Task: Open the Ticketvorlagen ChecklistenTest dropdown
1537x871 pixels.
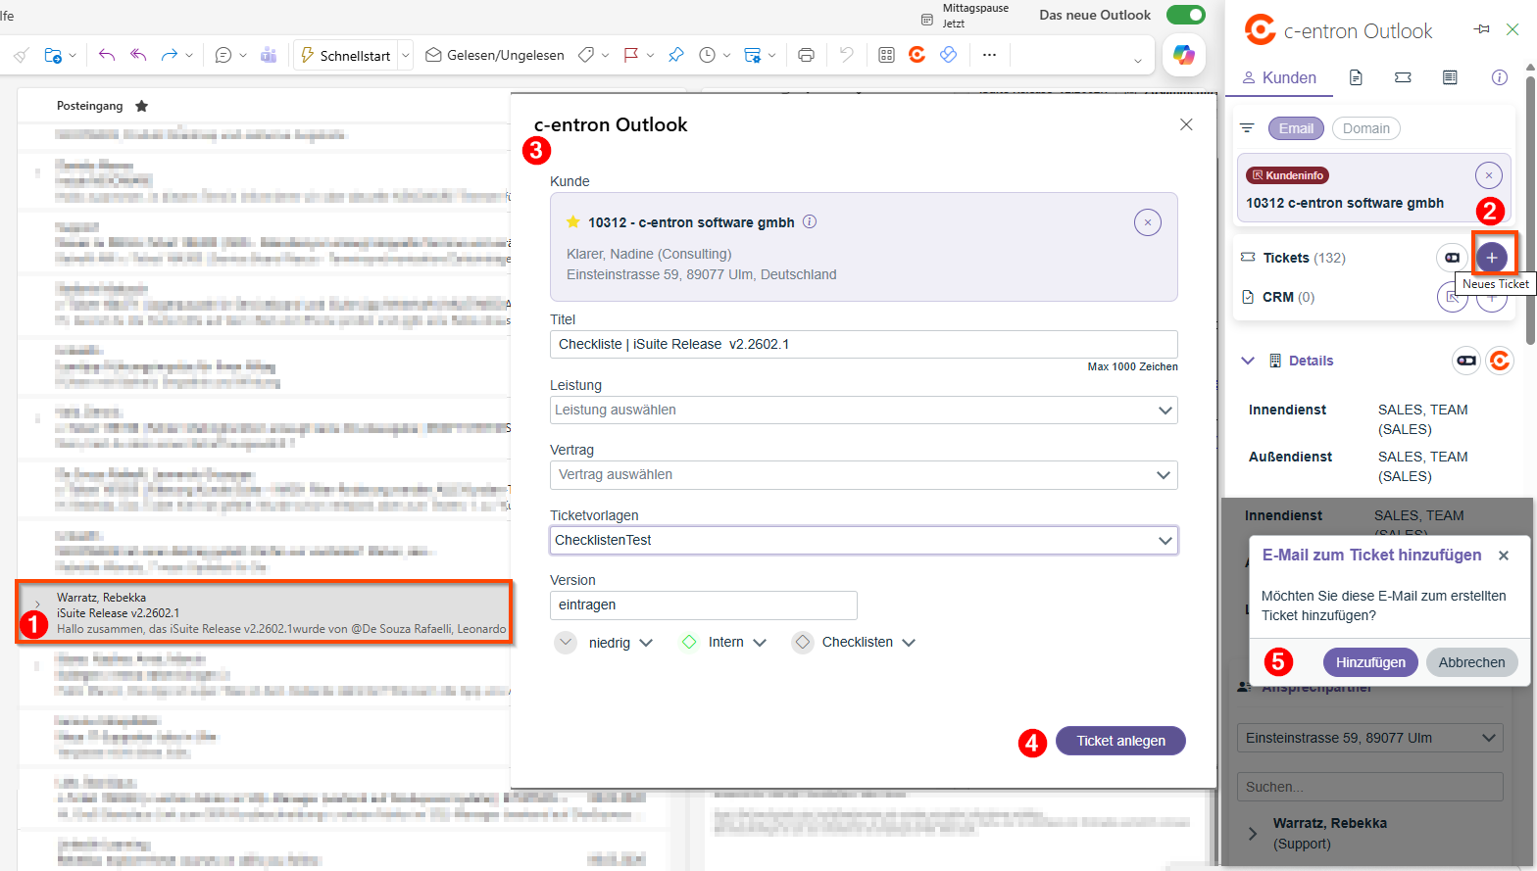Action: click(864, 540)
